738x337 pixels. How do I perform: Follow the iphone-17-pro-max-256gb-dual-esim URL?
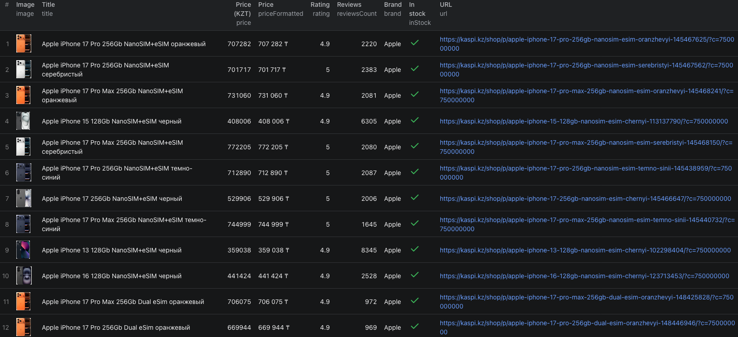587,302
